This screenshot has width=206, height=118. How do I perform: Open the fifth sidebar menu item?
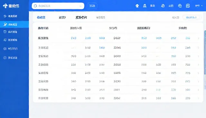pyautogui.click(x=14, y=49)
